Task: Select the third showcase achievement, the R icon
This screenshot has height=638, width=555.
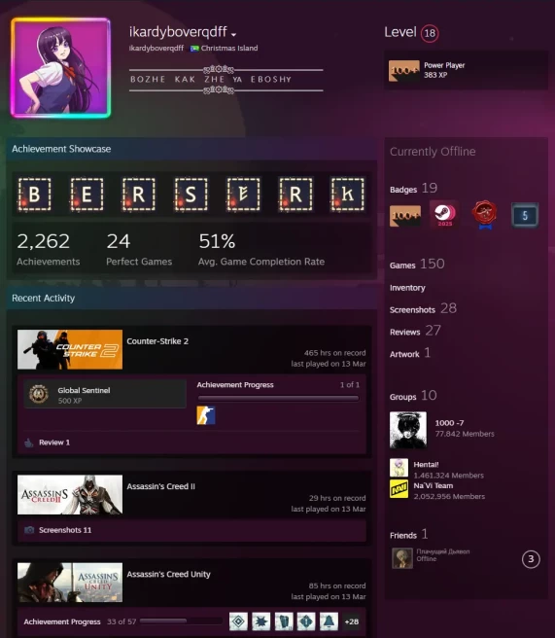Action: [139, 195]
